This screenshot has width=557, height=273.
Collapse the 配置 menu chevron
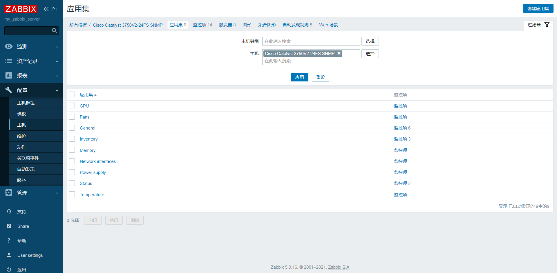pyautogui.click(x=57, y=90)
